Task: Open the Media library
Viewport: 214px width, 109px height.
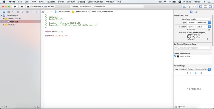Action: pyautogui.click(x=201, y=73)
